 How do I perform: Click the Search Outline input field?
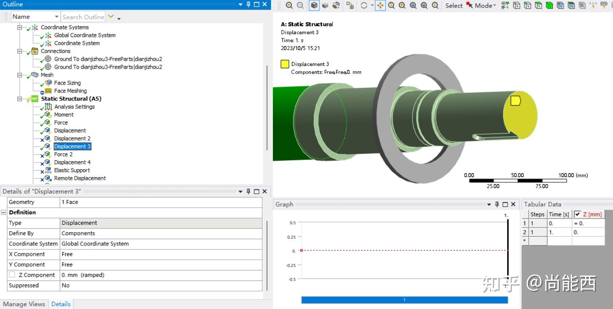tap(83, 17)
